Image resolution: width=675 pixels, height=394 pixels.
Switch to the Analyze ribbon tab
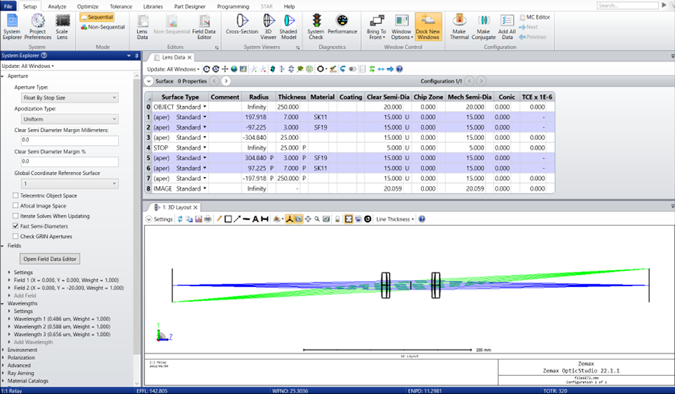57,6
